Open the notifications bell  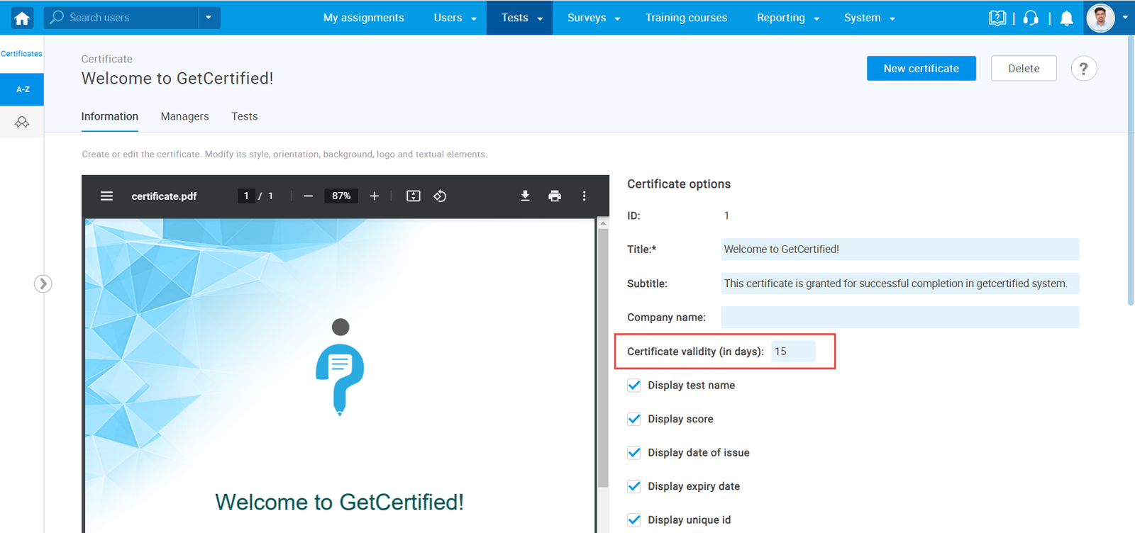point(1066,18)
